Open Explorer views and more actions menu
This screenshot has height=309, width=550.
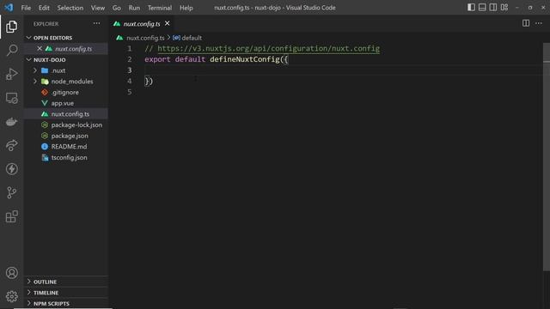pyautogui.click(x=96, y=23)
